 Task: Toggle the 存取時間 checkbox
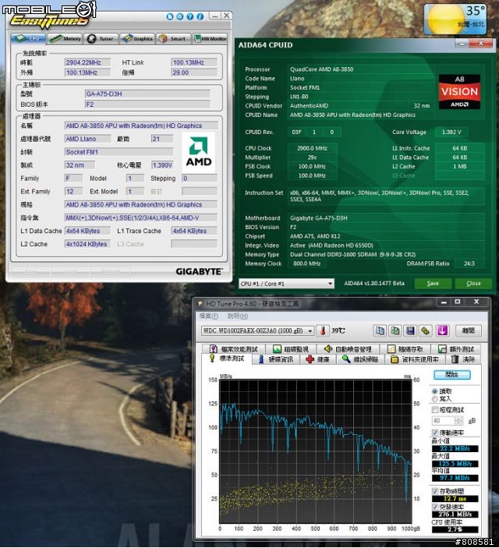pyautogui.click(x=435, y=491)
